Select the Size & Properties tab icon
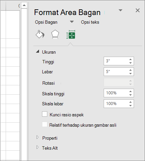Viewport: 145px width, 161px height. (71, 34)
